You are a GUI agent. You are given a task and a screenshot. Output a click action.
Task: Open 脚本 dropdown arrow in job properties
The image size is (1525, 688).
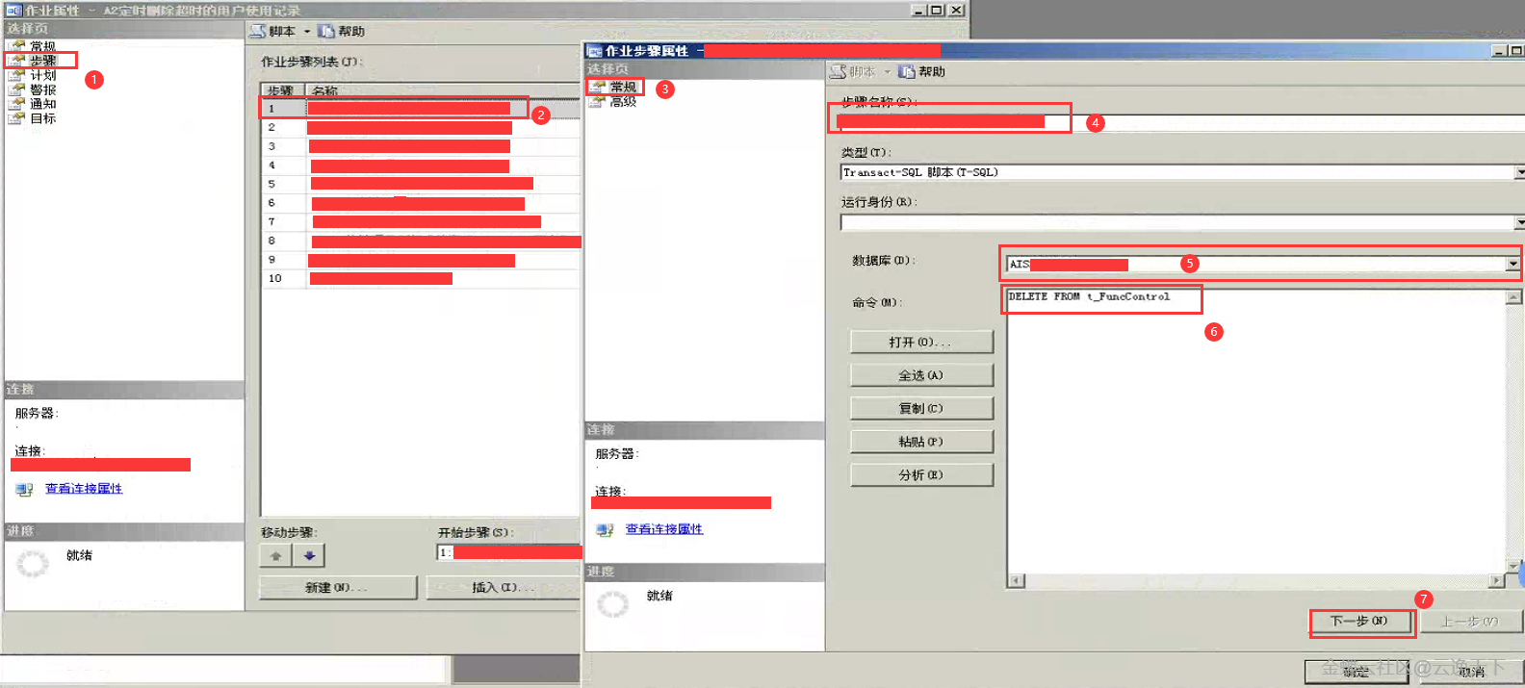[x=307, y=32]
